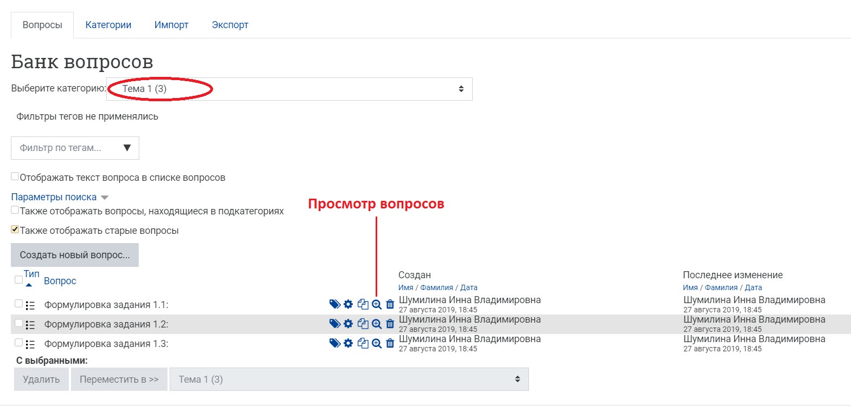This screenshot has width=851, height=406.
Task: Switch to the 'Категории' tab
Action: pyautogui.click(x=108, y=25)
